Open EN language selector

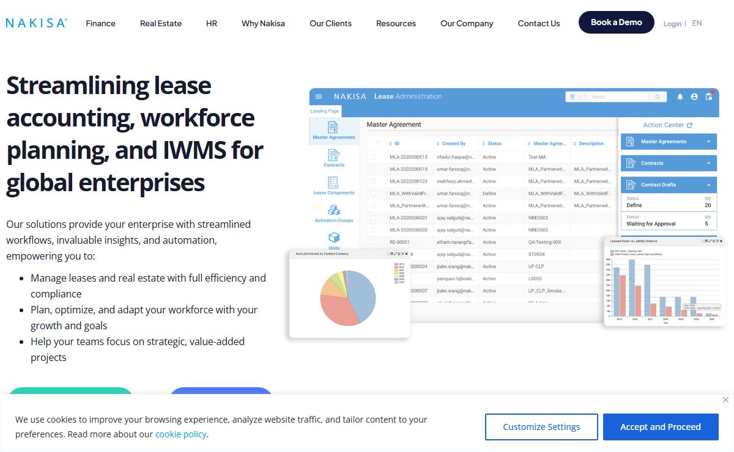tap(697, 23)
